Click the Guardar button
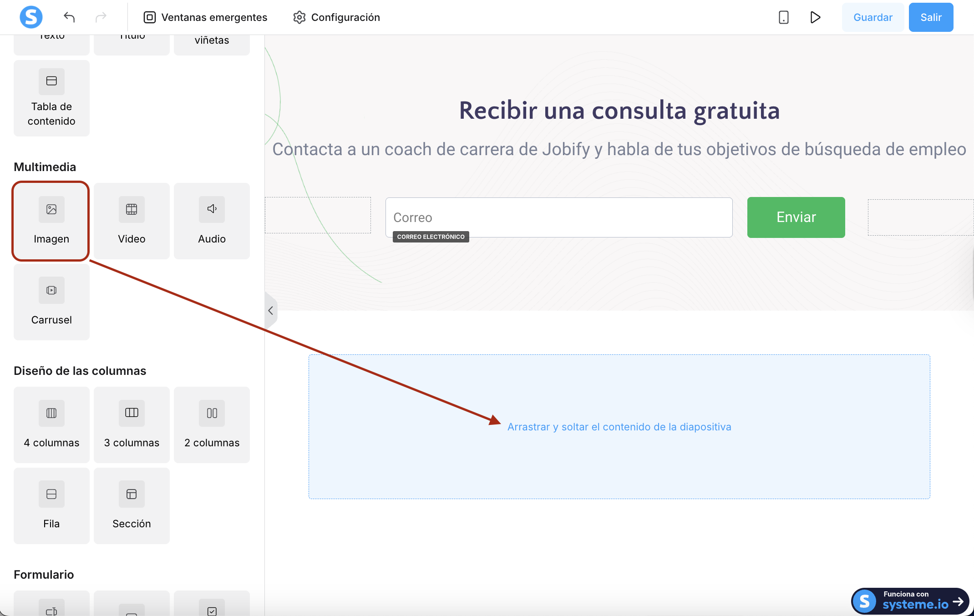Screen dimensions: 974x616 tap(873, 17)
